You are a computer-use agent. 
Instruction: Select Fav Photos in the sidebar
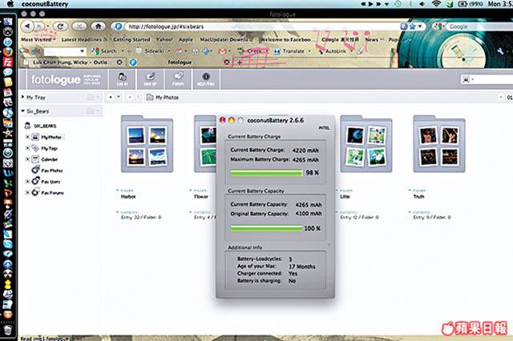47,170
